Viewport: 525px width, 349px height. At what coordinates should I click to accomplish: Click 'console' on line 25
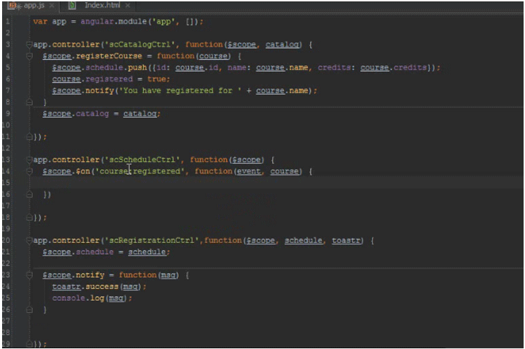(x=68, y=298)
